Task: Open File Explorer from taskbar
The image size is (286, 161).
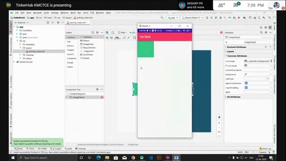Action: coord(107,158)
